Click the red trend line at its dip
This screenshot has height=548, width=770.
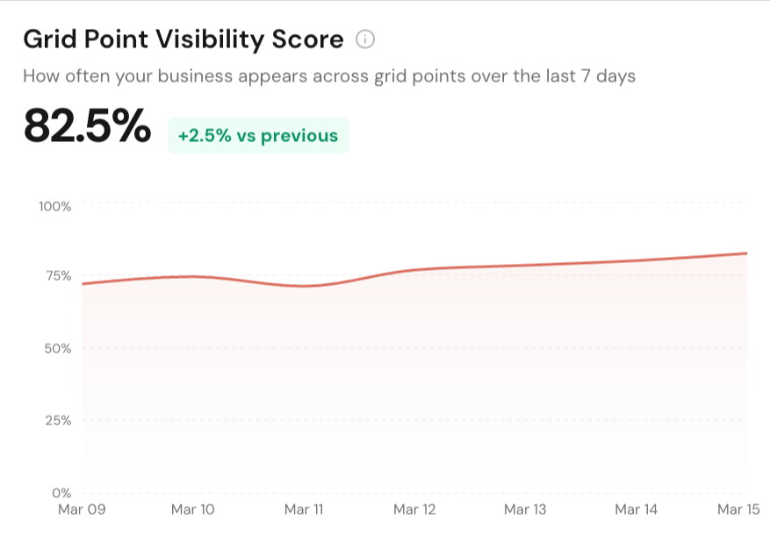[304, 286]
